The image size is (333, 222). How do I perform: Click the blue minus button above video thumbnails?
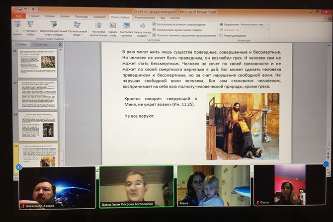[x=326, y=164]
